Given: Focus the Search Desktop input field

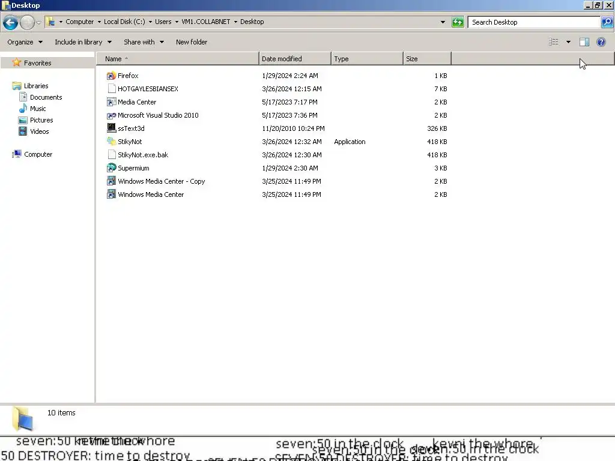Looking at the screenshot, I should tap(534, 22).
